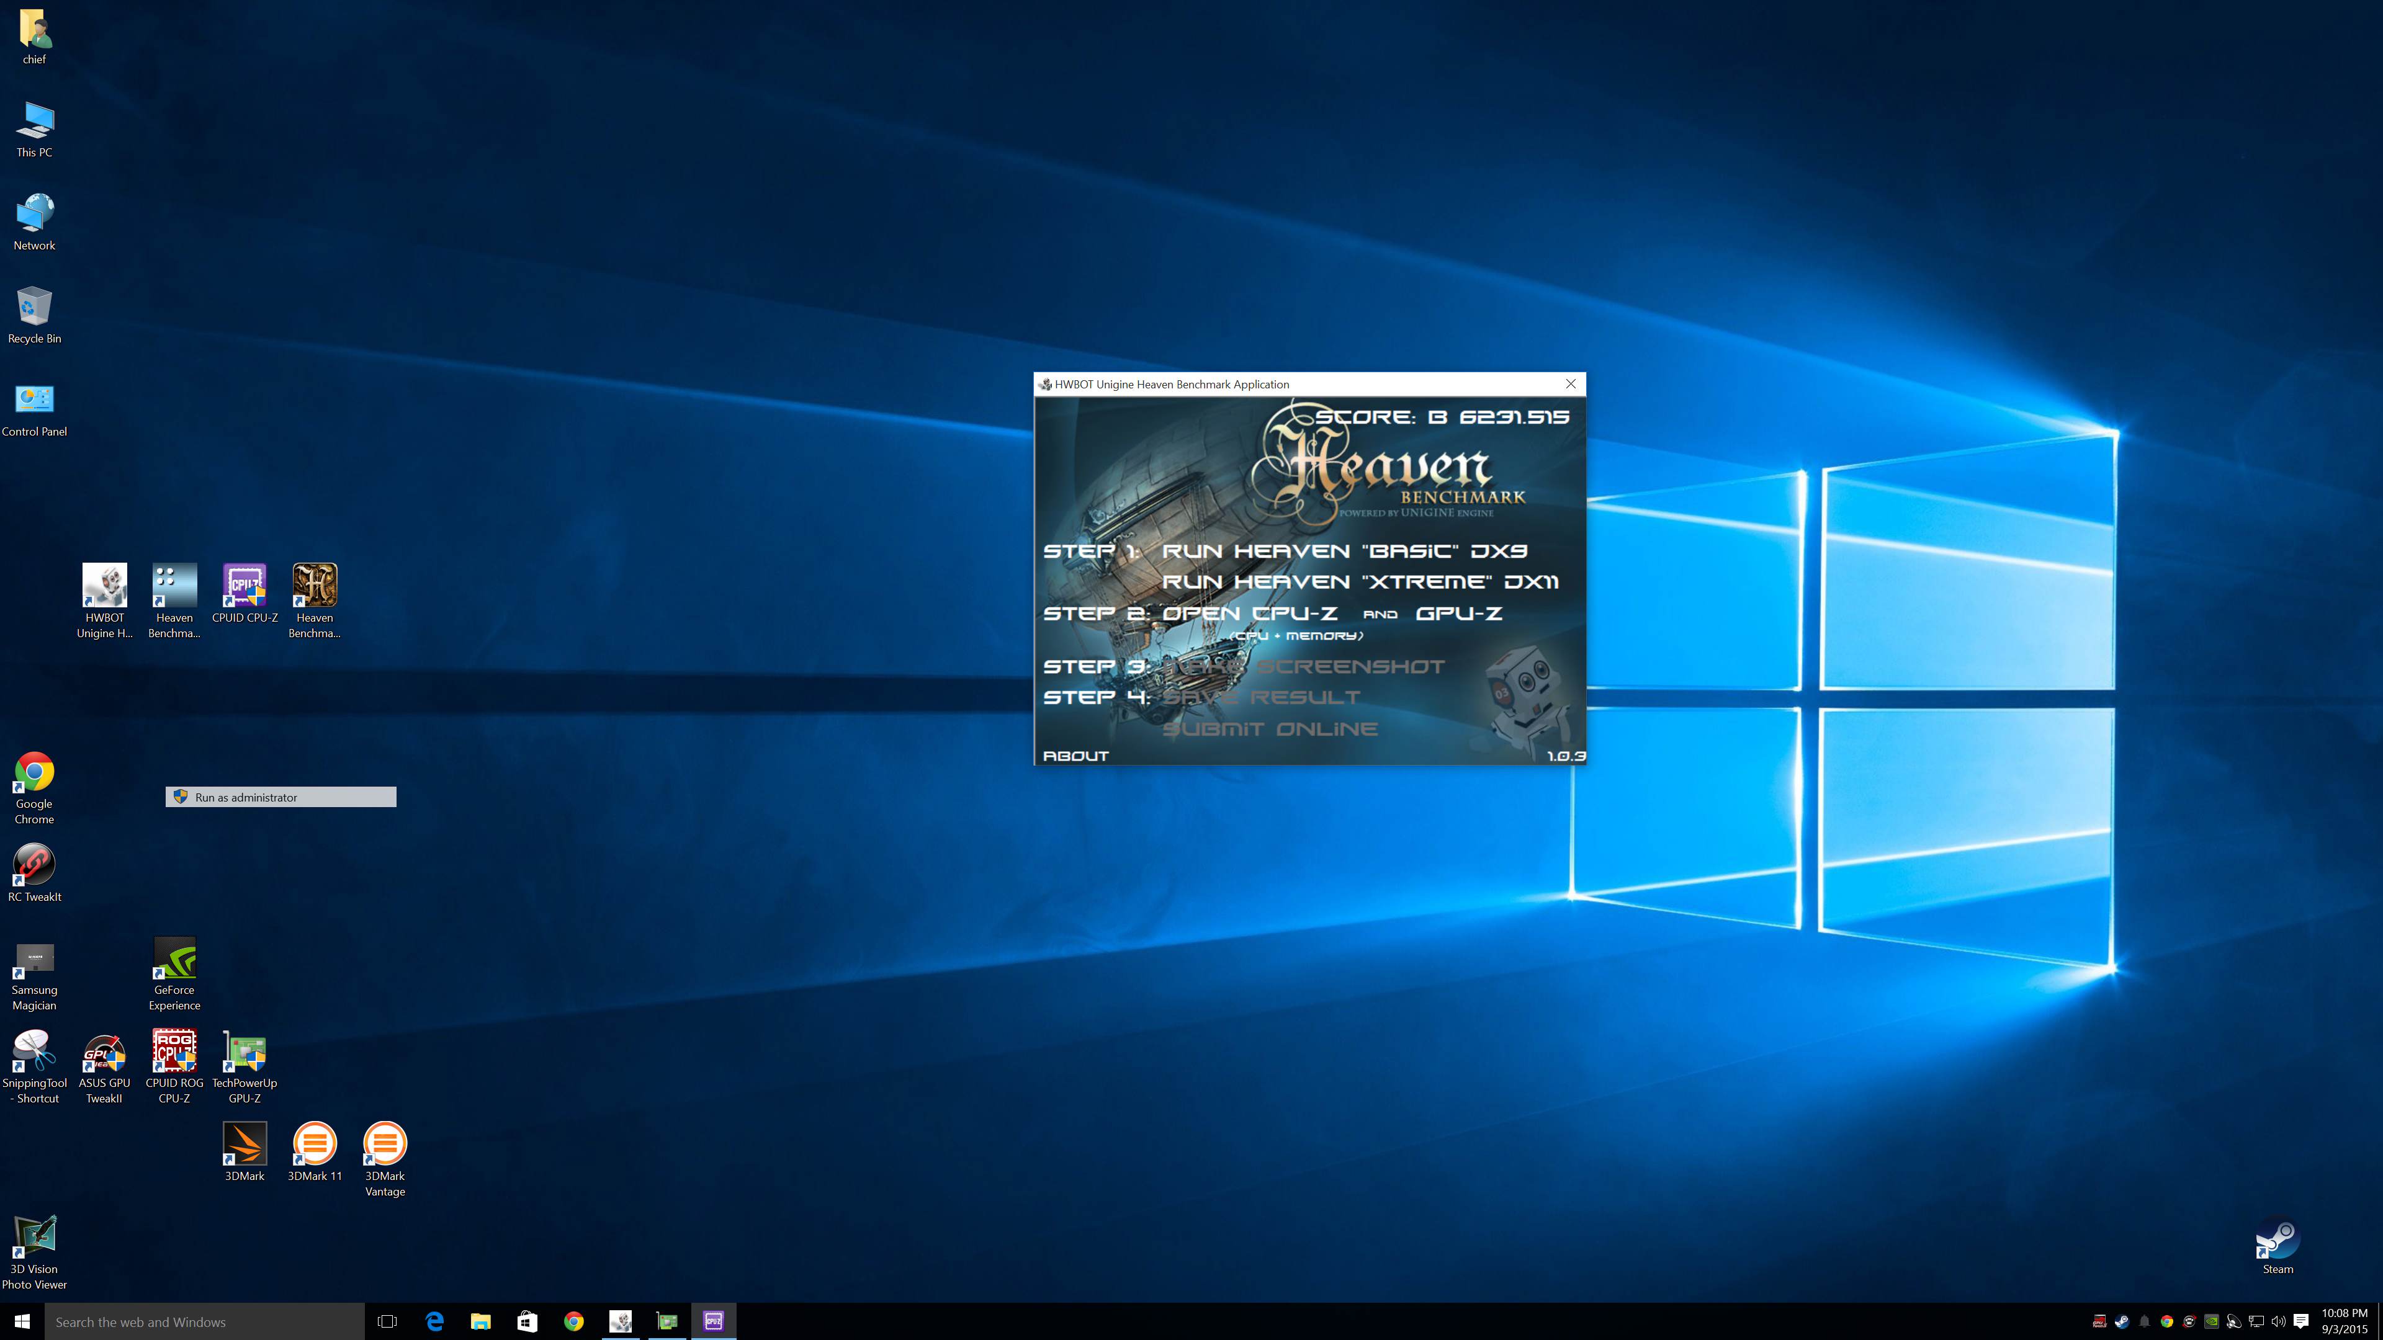This screenshot has width=2383, height=1340.
Task: Open the chief user folder icon
Action: pos(34,36)
